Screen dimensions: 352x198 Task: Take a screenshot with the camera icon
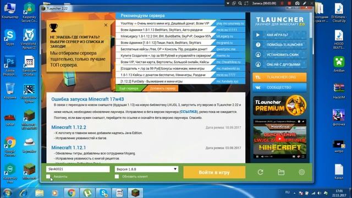point(297,3)
